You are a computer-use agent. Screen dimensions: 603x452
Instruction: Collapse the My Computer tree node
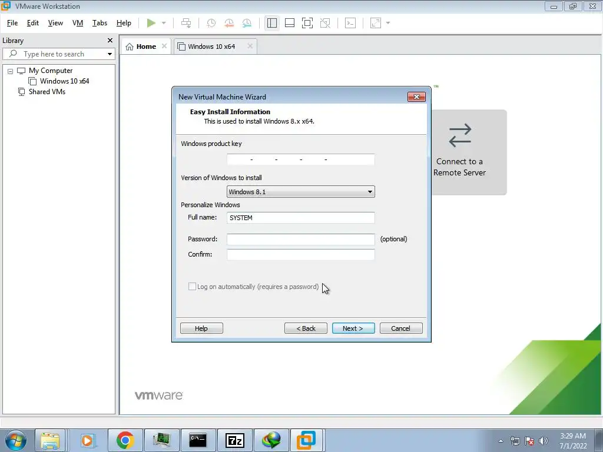coord(11,71)
